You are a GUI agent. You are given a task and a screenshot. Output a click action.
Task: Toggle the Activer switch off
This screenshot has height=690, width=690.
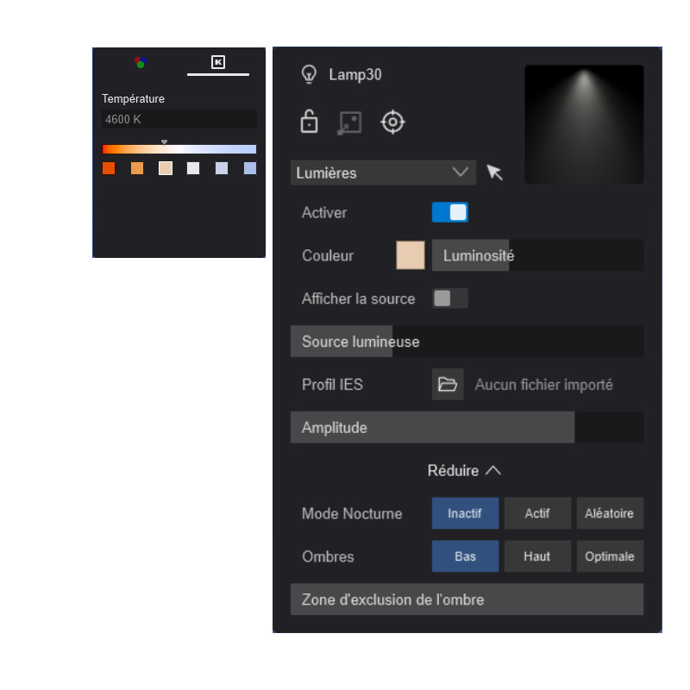(449, 212)
